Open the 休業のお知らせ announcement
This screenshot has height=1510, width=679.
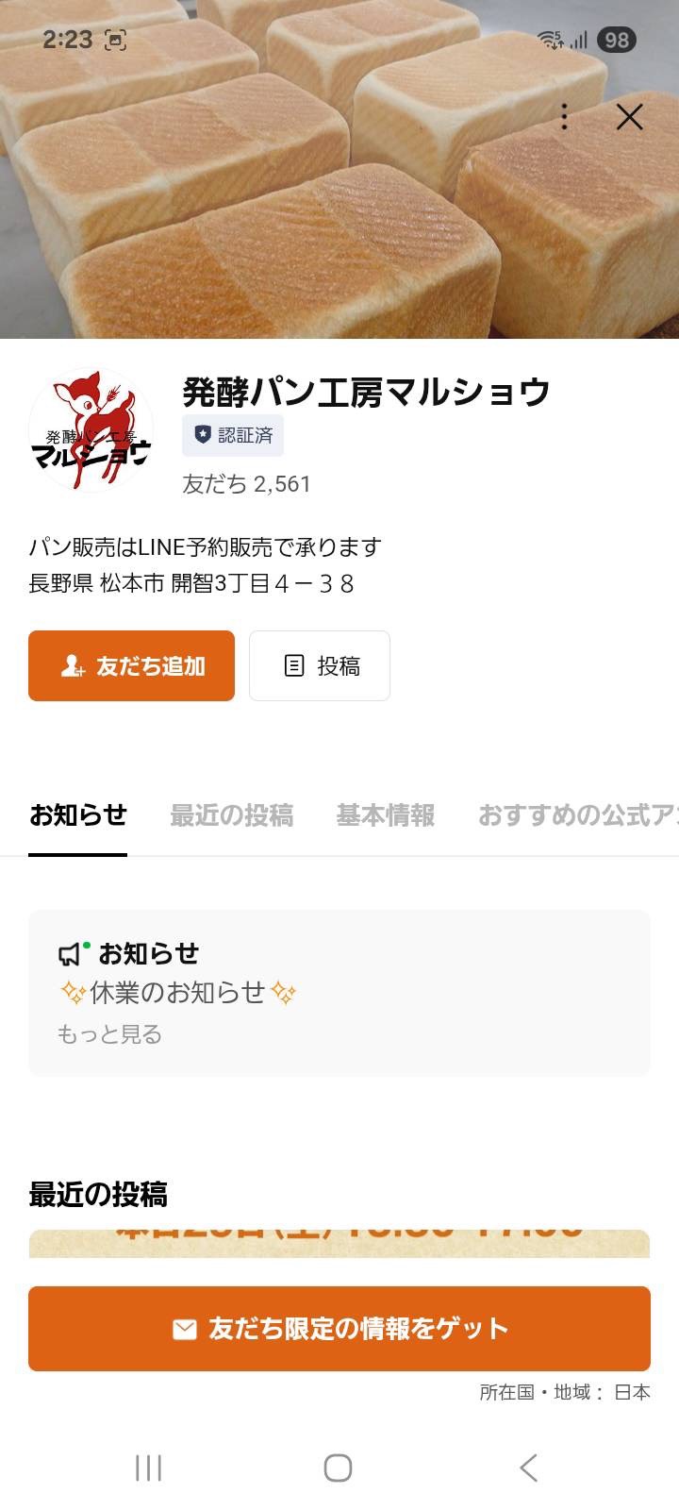click(178, 993)
